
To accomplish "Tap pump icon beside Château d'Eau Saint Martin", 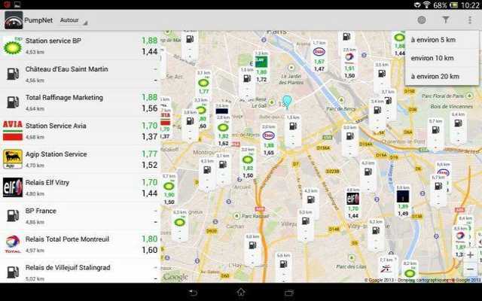I will (13, 74).
